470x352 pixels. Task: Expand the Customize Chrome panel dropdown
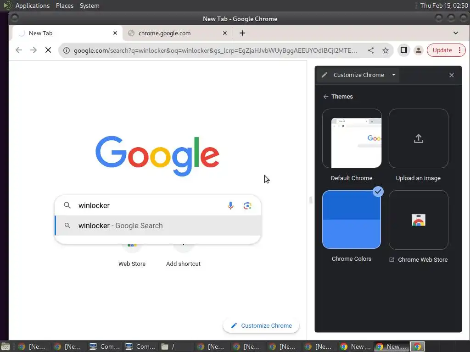tap(394, 75)
